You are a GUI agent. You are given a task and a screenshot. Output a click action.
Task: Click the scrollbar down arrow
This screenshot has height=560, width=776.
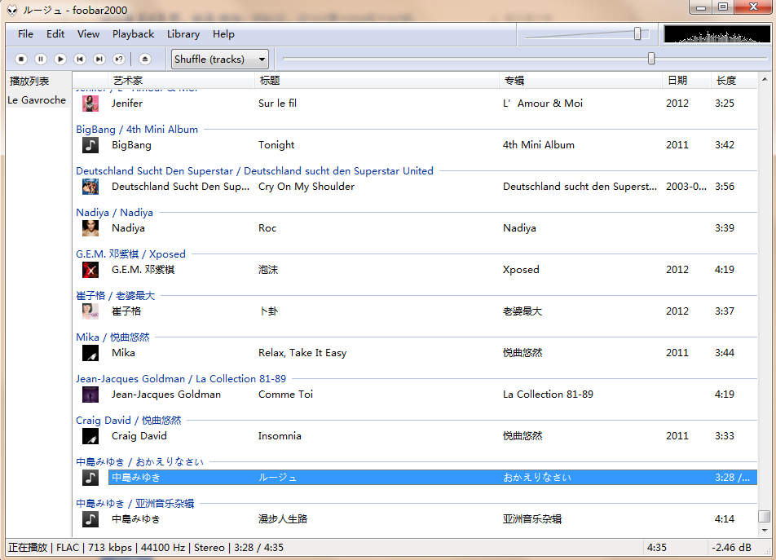[764, 531]
